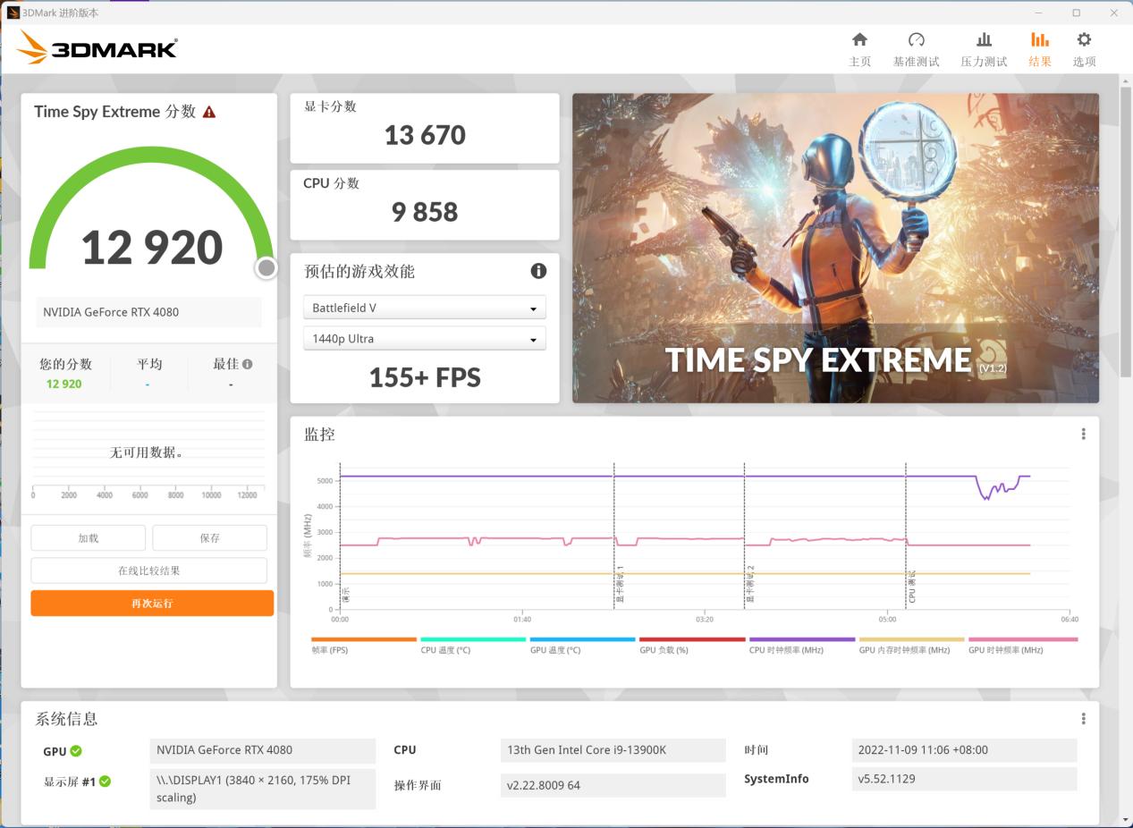Select the 基准测试 benchmark icon
The height and width of the screenshot is (828, 1133).
[917, 48]
